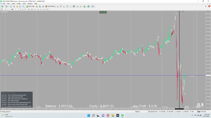This screenshot has width=211, height=118.
Task: Open the Tools menu
Action: (24, 4)
